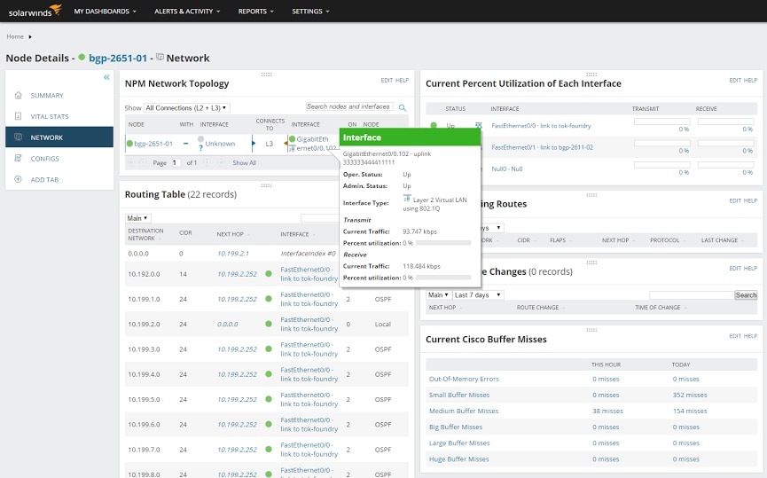Click the Search button in Route Changes
This screenshot has height=478, width=767.
746,295
